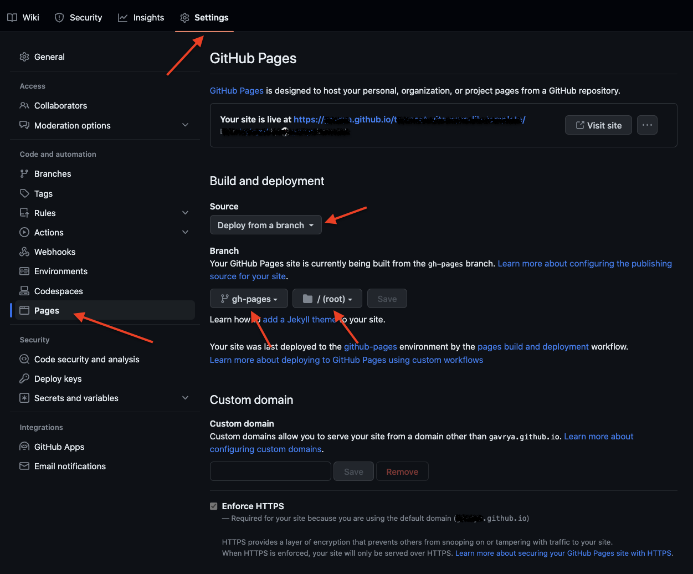Open the GitHub Pages documentation link
Viewport: 693px width, 574px height.
coord(237,90)
